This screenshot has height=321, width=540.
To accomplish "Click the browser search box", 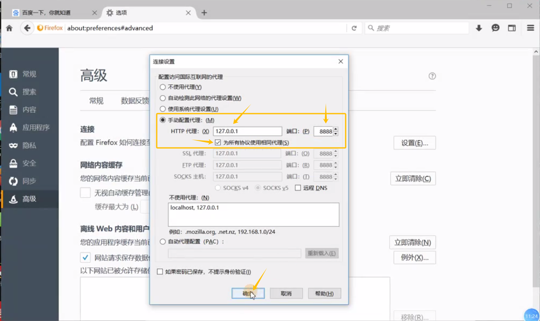I will pos(417,28).
